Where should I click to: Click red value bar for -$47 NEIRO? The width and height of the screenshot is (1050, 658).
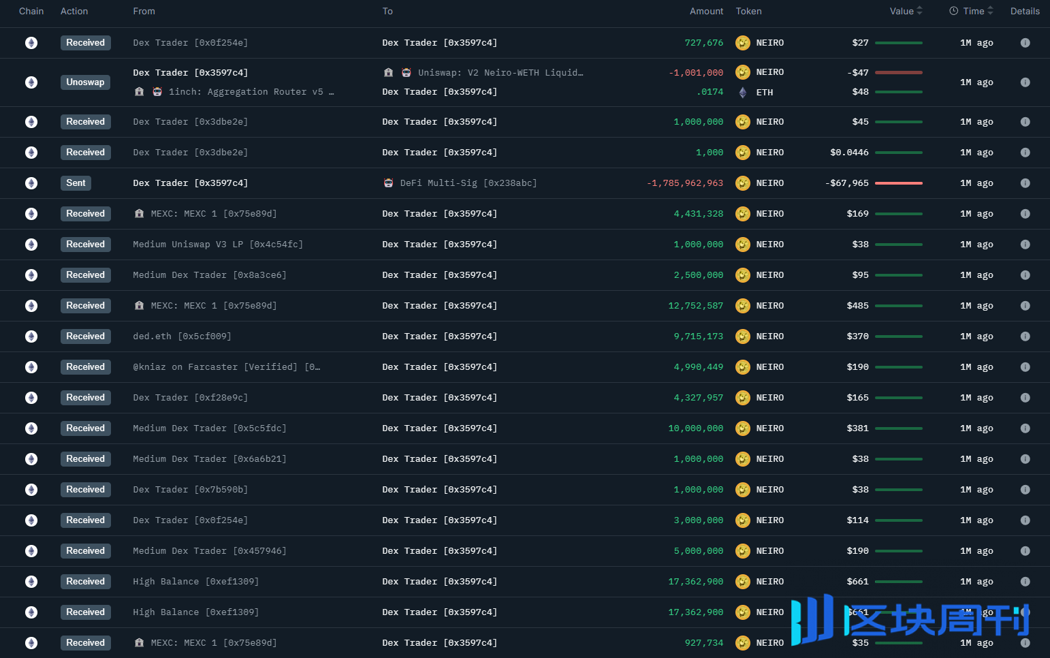[899, 72]
